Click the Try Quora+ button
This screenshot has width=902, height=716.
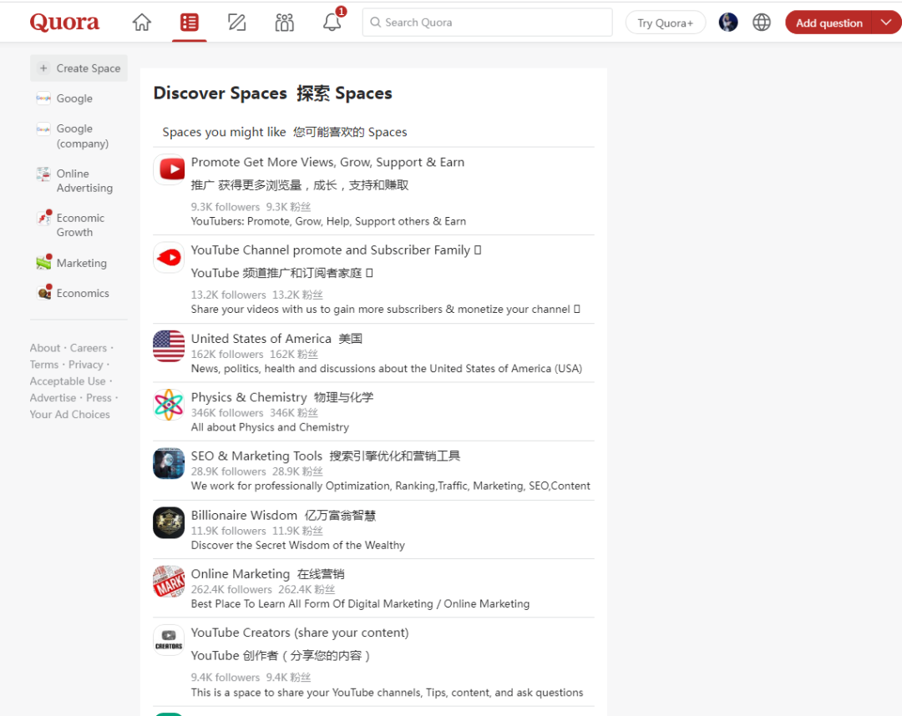click(x=665, y=23)
